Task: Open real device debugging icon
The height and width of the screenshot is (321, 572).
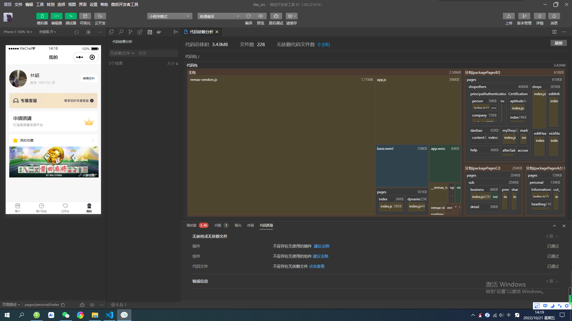Action: 276,16
